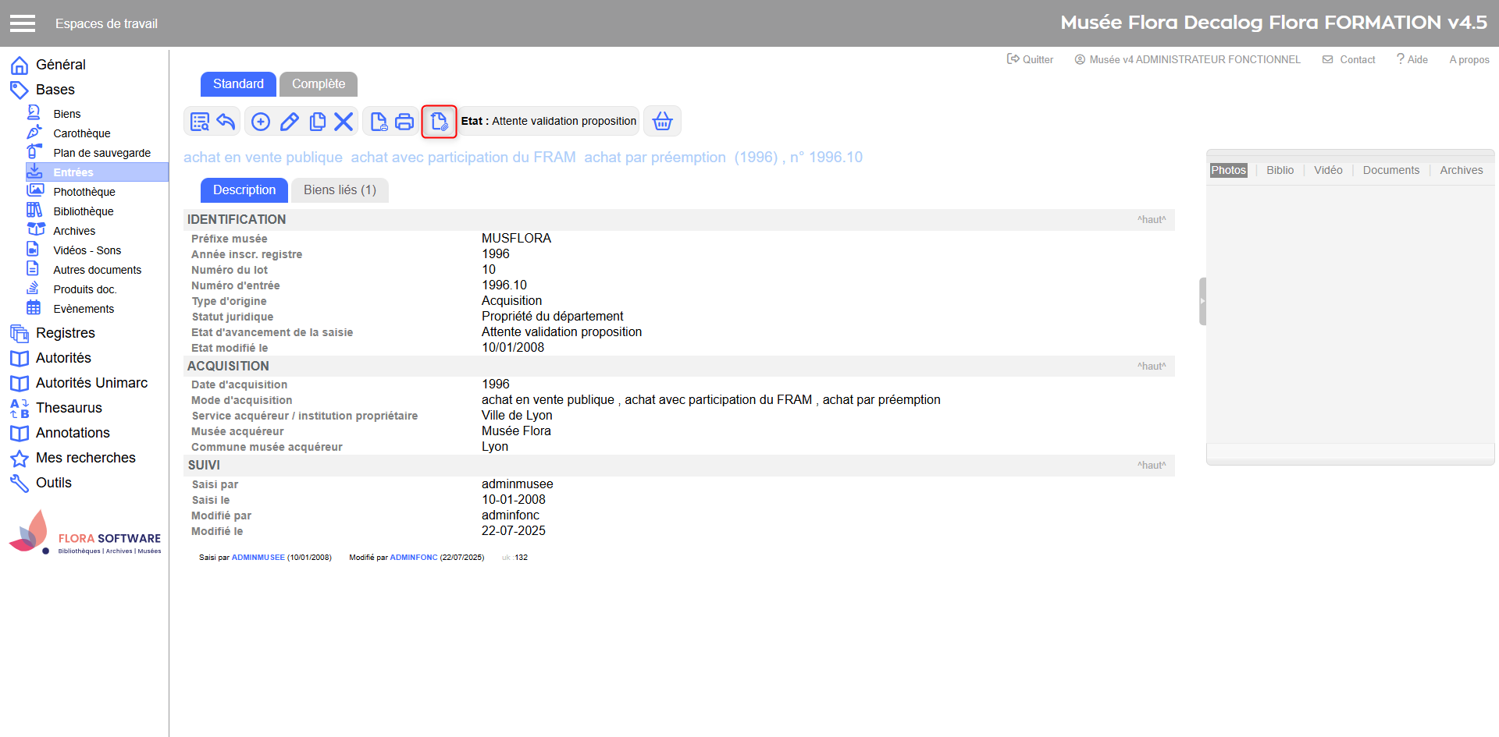
Task: Expand the Thesaurus sidebar section
Action: (x=69, y=408)
